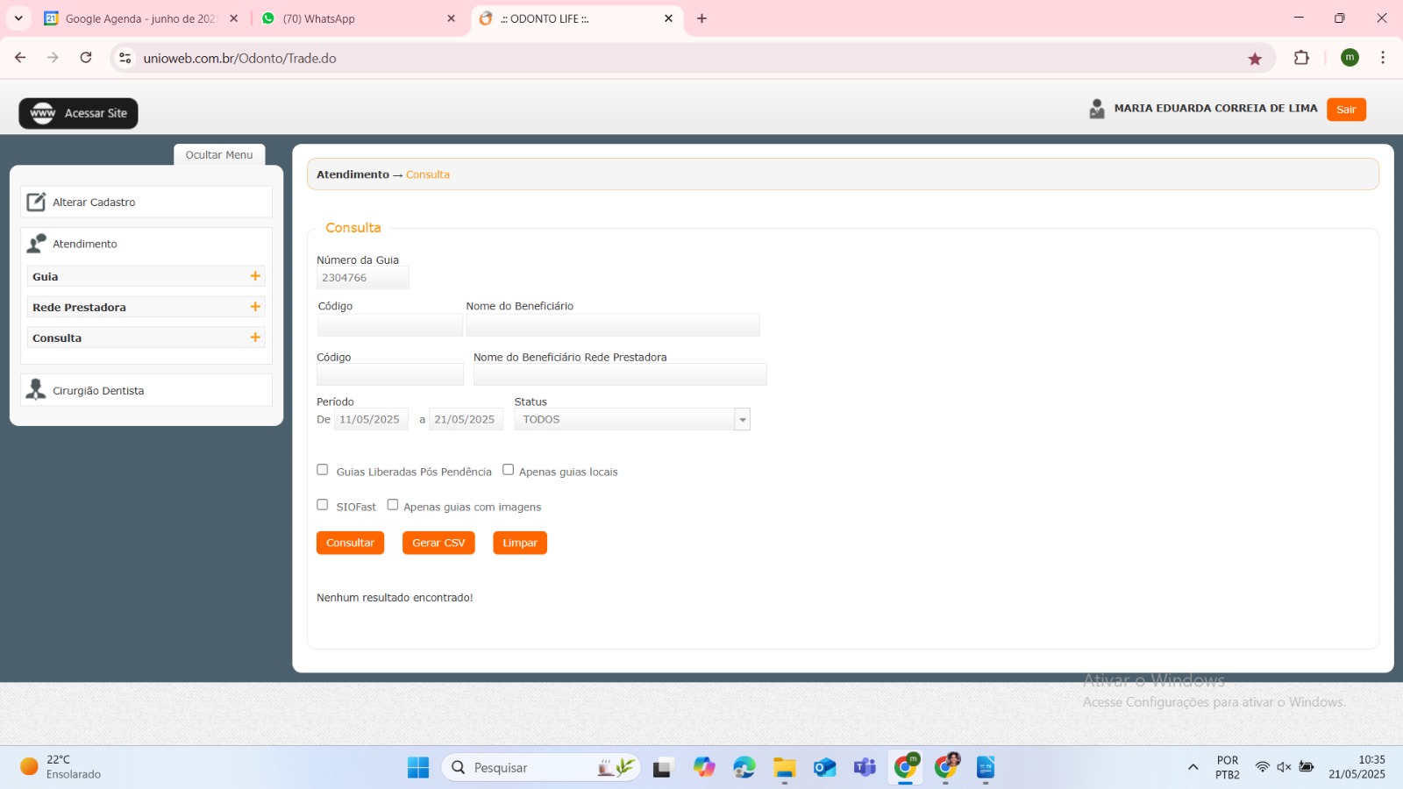Switch to the Google Agenda tab
The height and width of the screenshot is (789, 1403).
(139, 18)
